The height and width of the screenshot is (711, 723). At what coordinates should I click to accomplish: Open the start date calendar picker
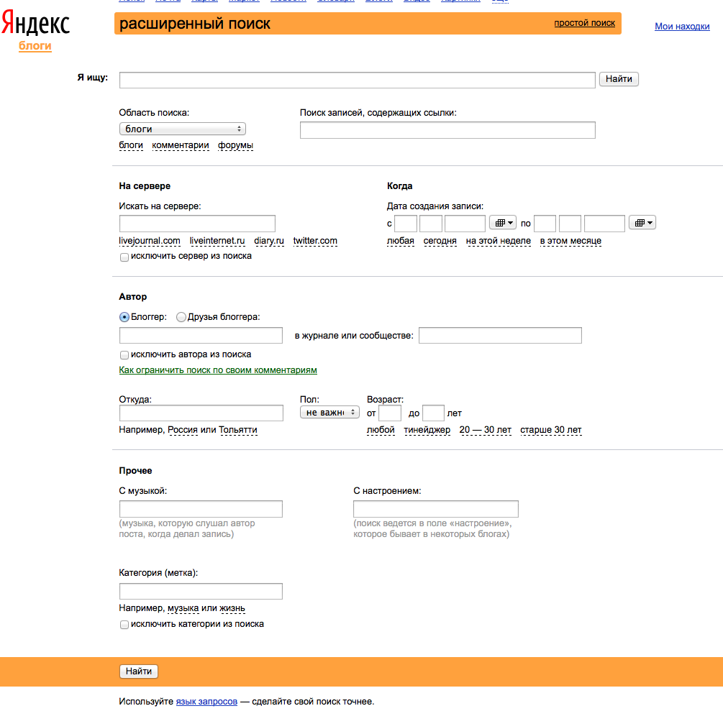click(x=501, y=223)
